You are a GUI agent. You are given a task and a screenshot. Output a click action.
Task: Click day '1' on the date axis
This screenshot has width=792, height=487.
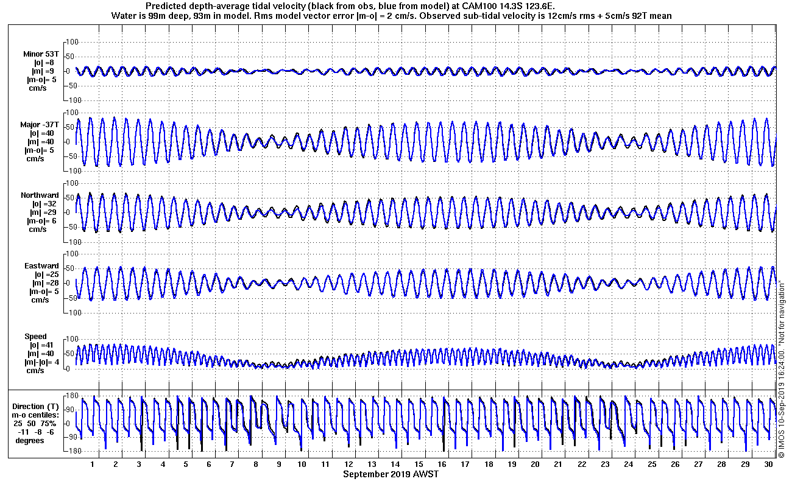[x=93, y=464]
